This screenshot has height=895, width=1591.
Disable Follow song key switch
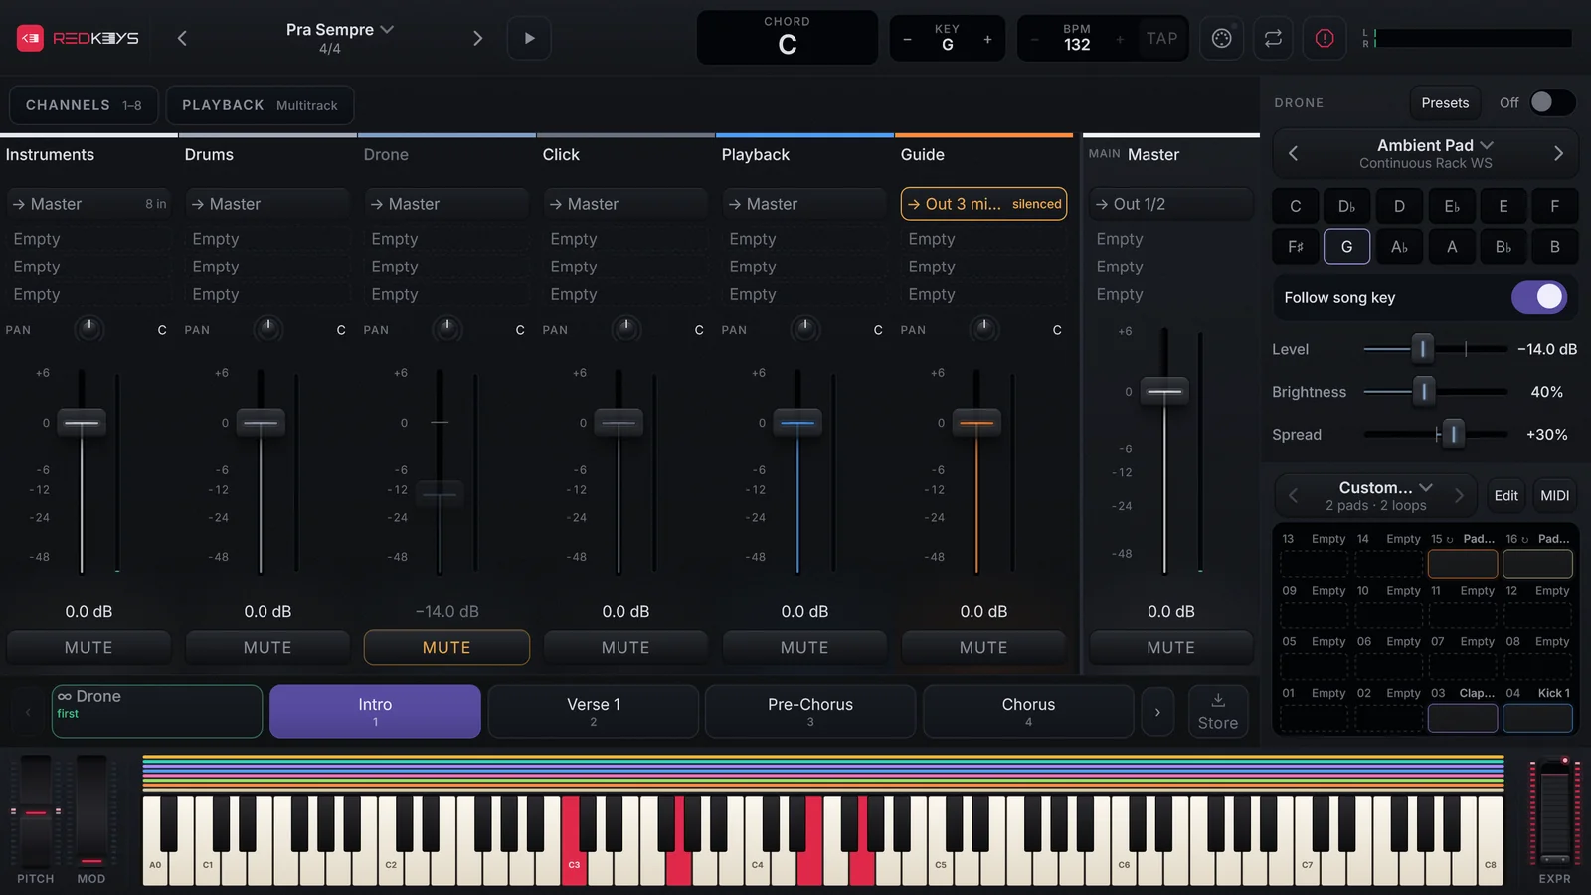click(1539, 297)
